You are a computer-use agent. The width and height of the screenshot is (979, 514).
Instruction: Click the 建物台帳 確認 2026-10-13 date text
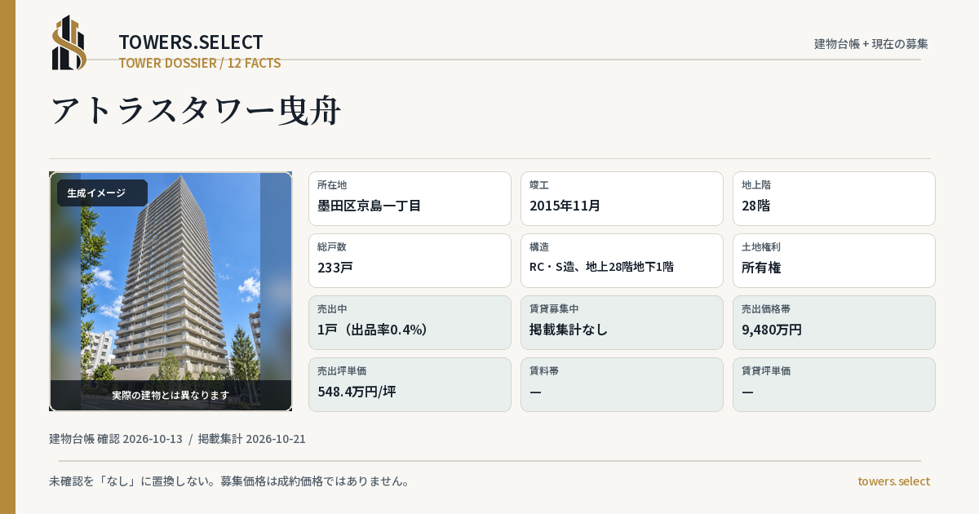(x=116, y=439)
